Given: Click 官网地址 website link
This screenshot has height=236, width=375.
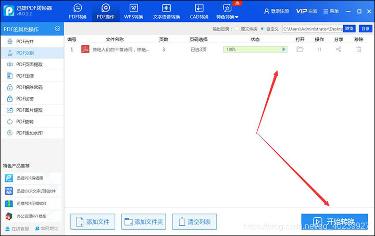Looking at the screenshot, I should point(47,229).
